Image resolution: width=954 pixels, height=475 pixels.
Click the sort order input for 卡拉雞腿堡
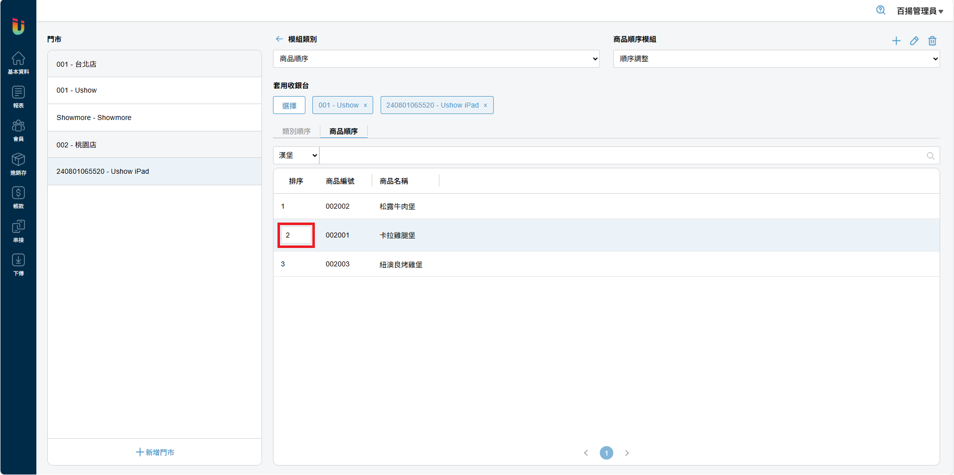click(x=296, y=235)
